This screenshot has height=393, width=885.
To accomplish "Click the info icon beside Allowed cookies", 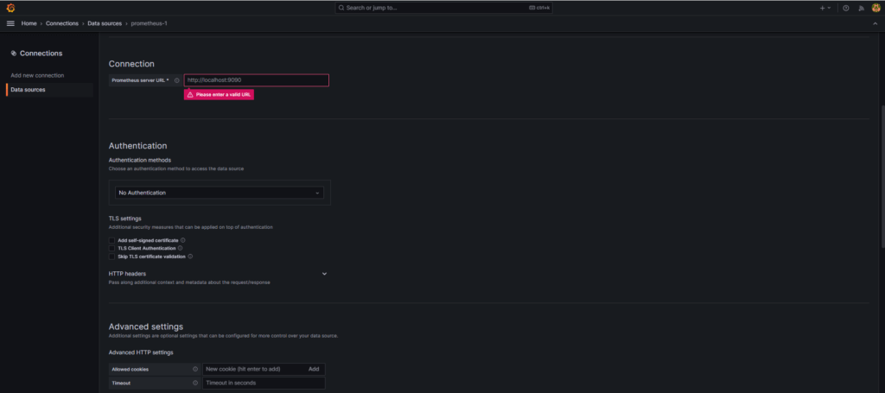I will (195, 370).
